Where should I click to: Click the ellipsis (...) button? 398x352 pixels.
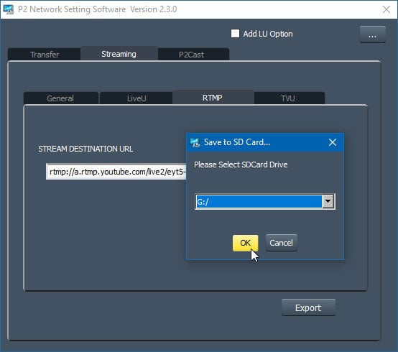(x=372, y=34)
